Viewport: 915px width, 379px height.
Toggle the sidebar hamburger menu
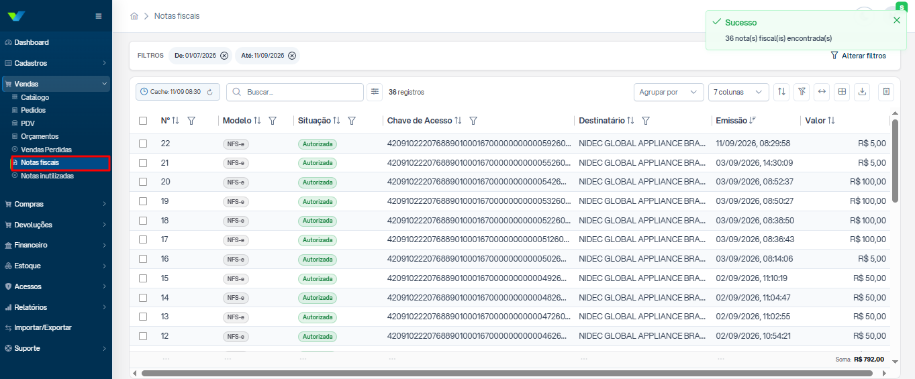point(99,16)
